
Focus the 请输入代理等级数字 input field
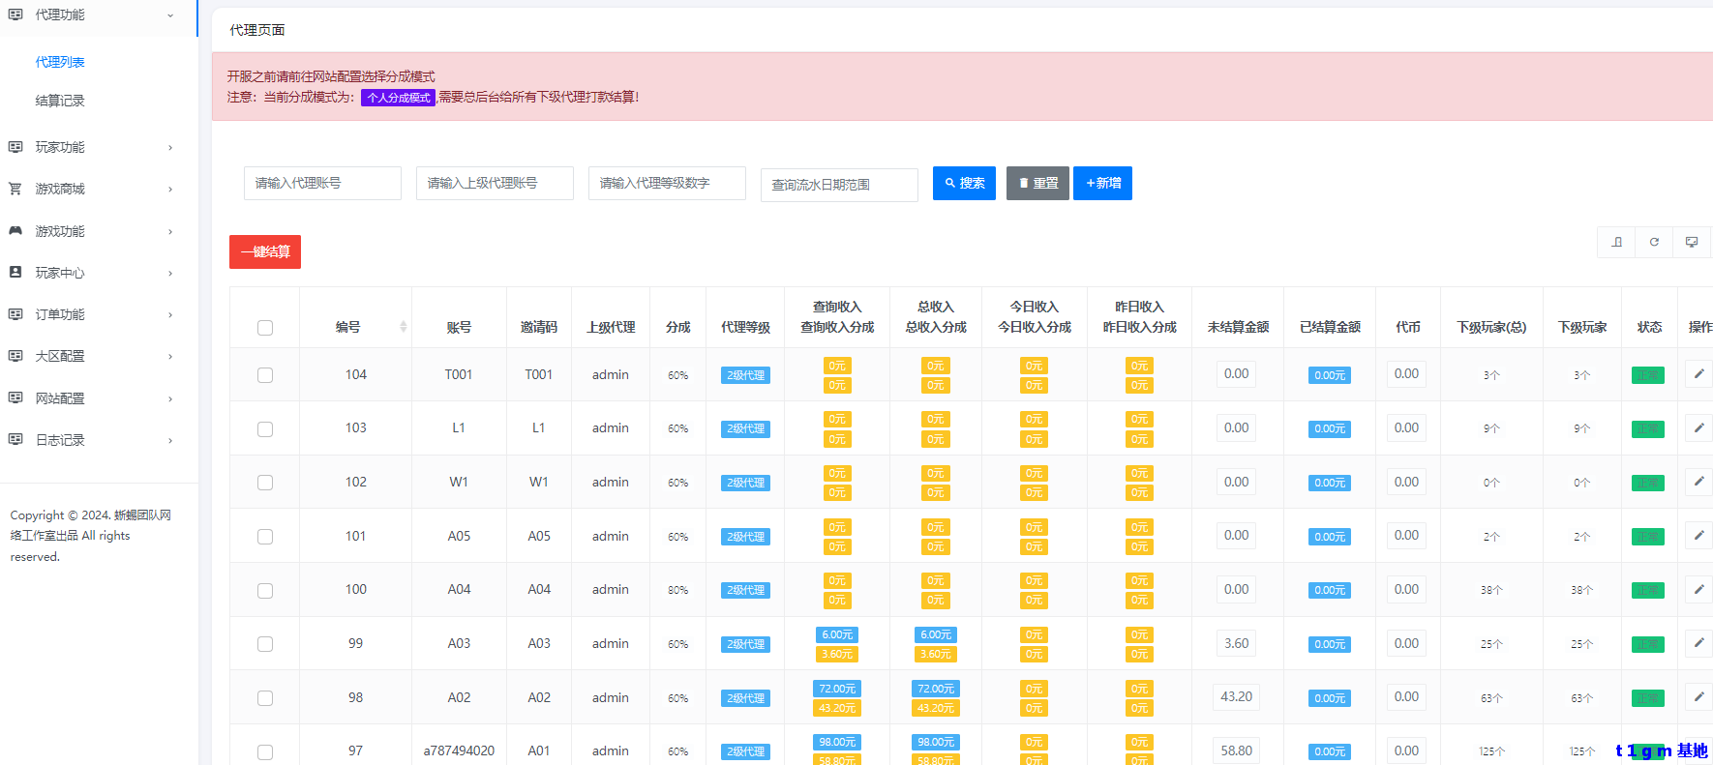coord(667,183)
